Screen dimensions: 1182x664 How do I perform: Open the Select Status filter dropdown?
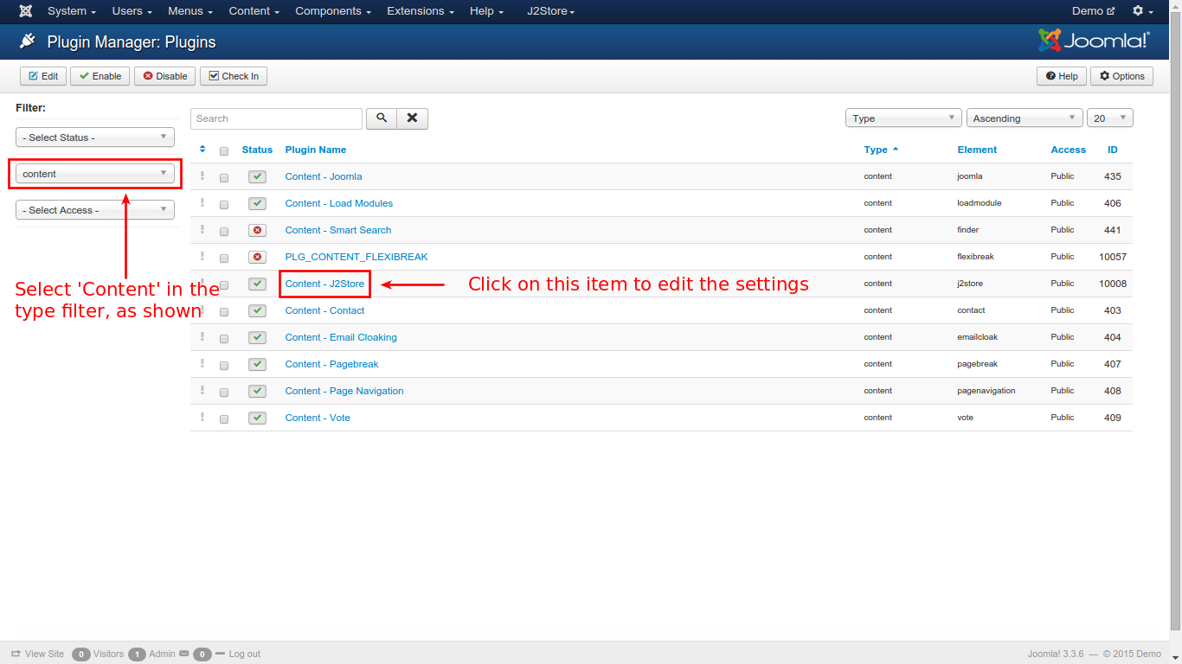(95, 137)
